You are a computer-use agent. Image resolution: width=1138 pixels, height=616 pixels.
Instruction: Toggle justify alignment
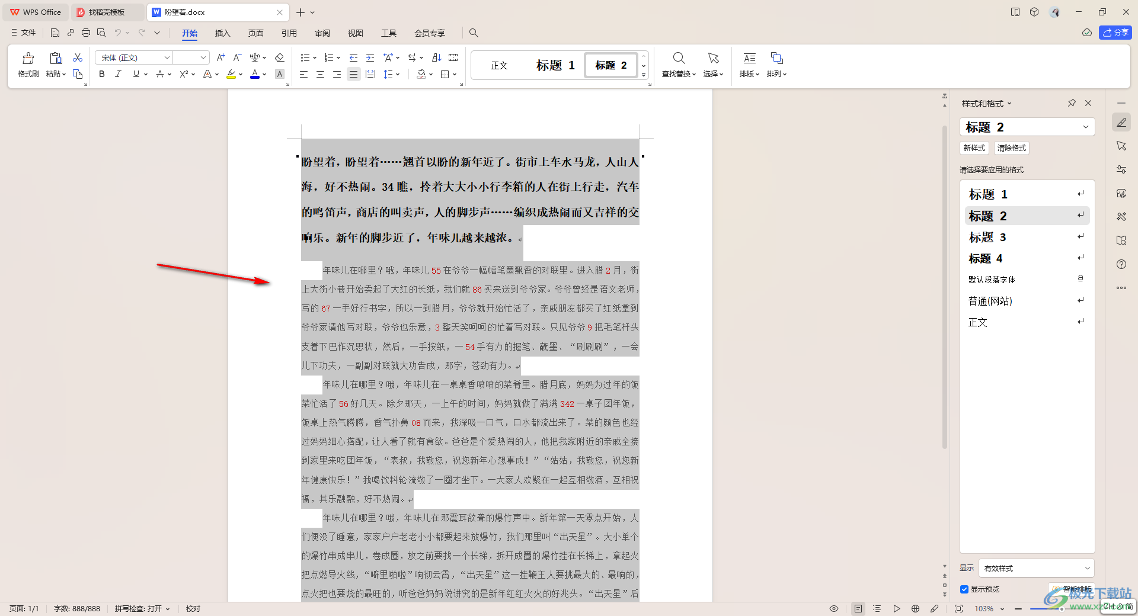pos(353,74)
